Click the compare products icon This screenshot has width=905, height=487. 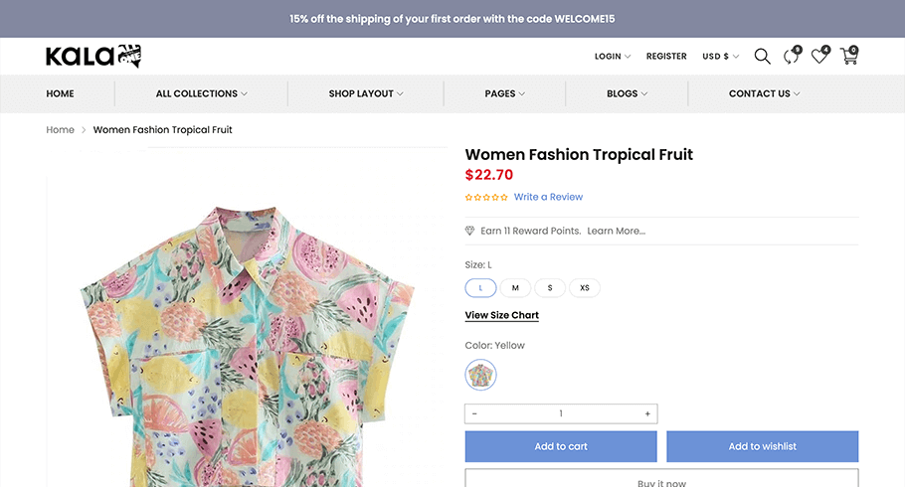(x=792, y=56)
